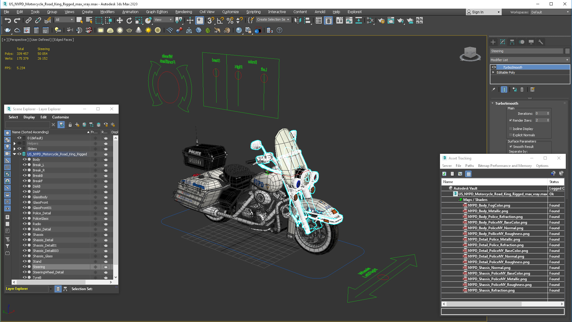Click the Pin Stack icon
Screen dimensions: 572x322
493,89
